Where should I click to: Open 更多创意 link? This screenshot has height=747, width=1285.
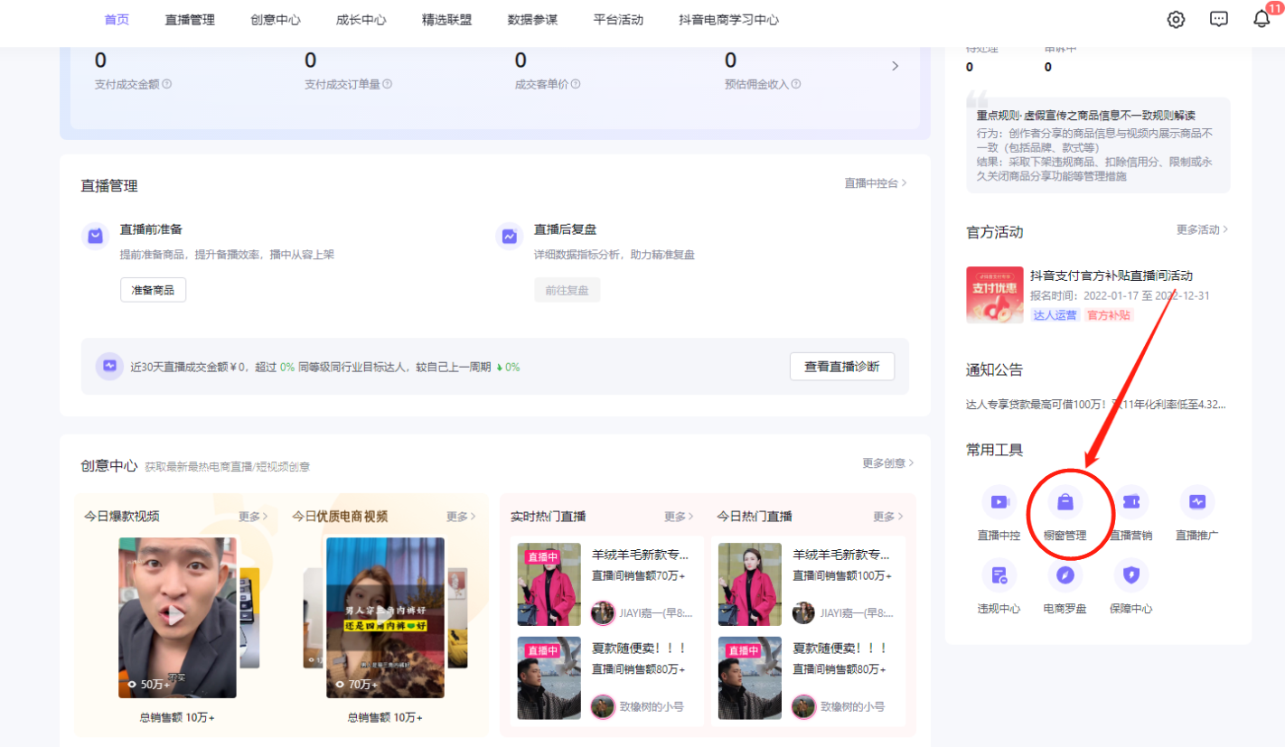pyautogui.click(x=887, y=462)
